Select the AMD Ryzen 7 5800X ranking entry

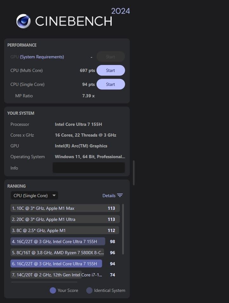click(57, 253)
